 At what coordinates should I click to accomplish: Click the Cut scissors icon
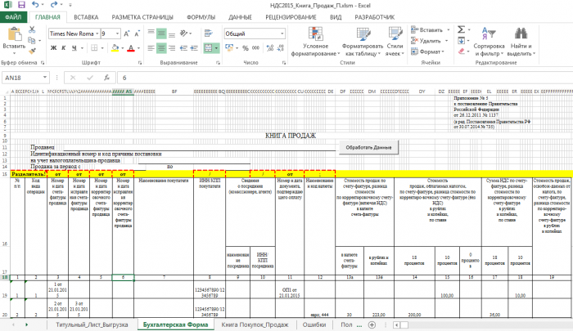pos(32,29)
